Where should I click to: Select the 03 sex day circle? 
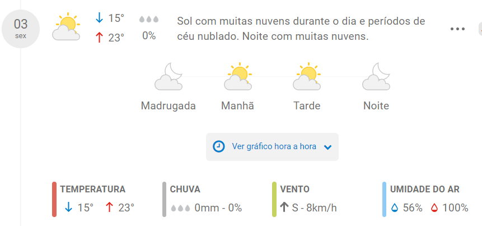click(x=21, y=29)
